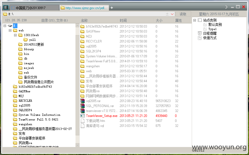Select TeamViewer Full 5.0.8... in the file list
249x155 pixels.
[102, 61]
